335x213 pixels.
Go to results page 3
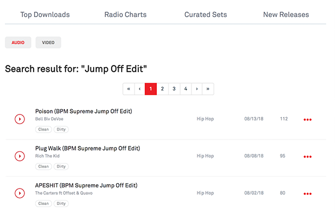pyautogui.click(x=174, y=89)
